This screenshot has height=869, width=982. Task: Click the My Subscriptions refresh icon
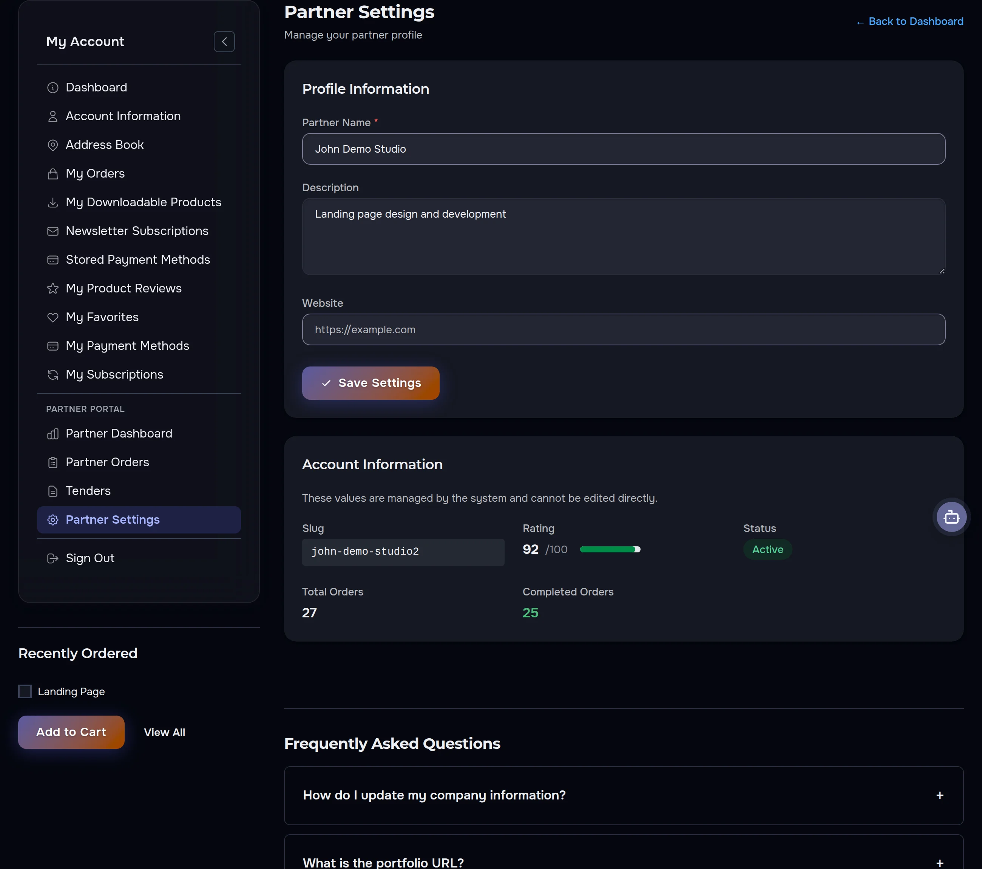53,375
